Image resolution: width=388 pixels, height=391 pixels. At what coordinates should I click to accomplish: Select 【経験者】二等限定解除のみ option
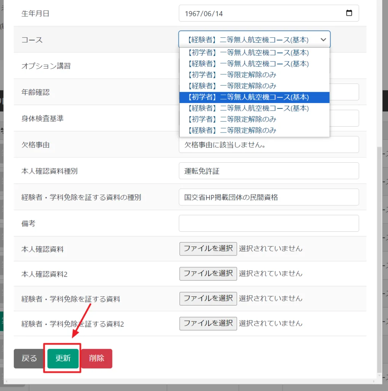click(x=232, y=131)
